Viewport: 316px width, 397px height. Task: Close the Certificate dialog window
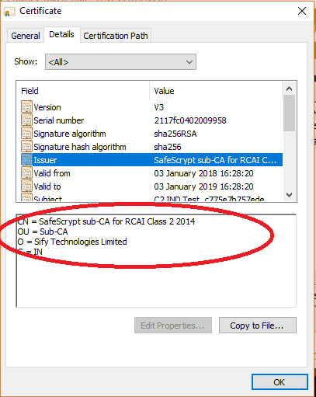click(x=302, y=11)
